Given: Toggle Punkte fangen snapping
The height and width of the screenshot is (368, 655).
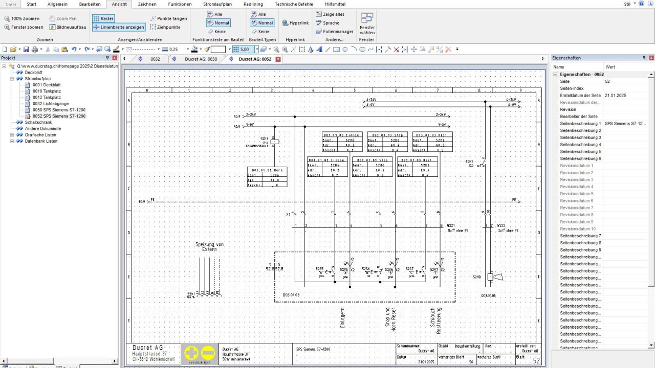Looking at the screenshot, I should 168,18.
